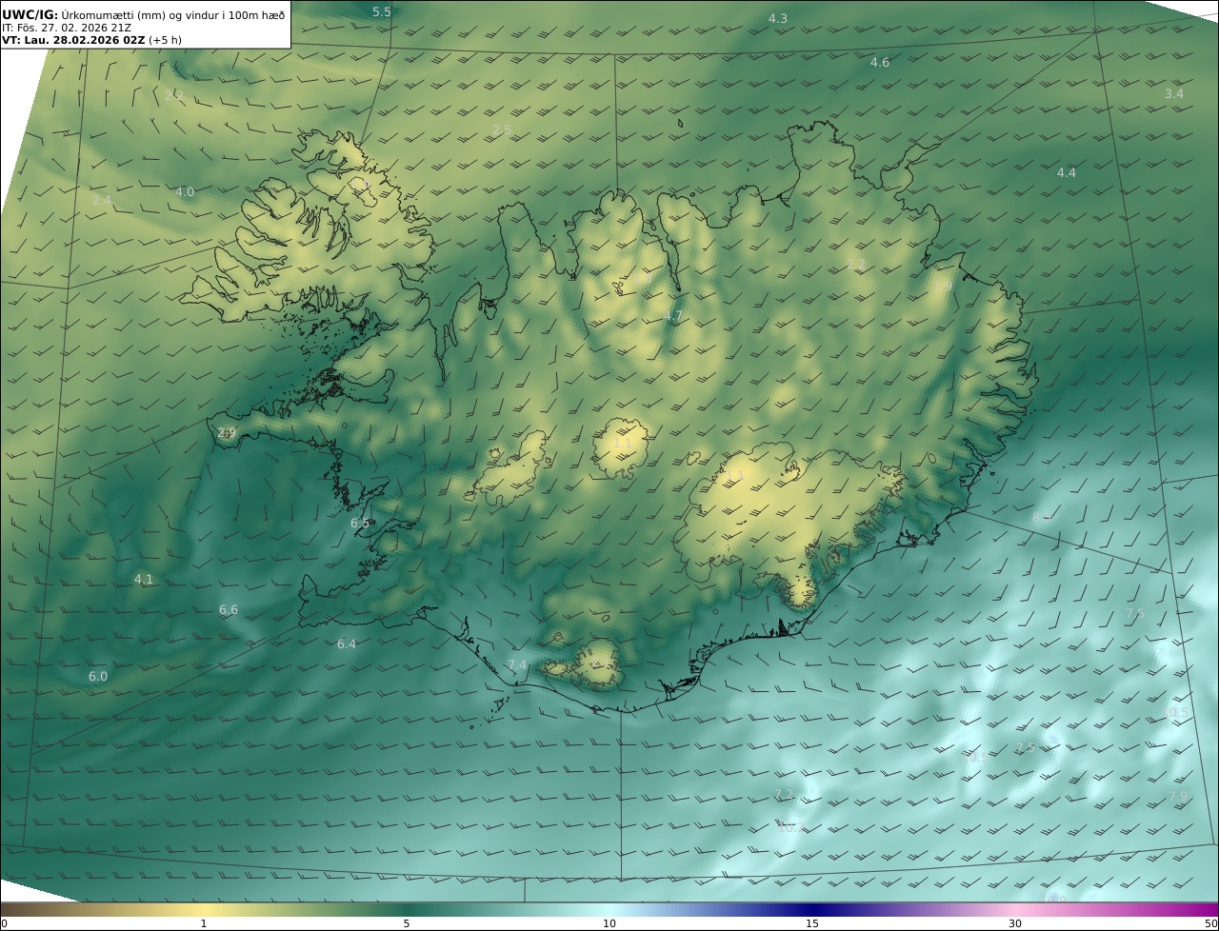Viewport: 1219px width, 931px height.
Task: Click the 4.0 value label
Action: [x=185, y=191]
